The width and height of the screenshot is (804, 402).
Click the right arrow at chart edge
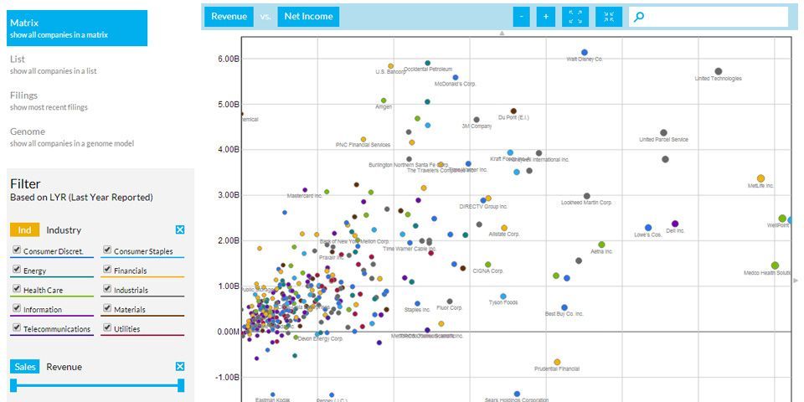pyautogui.click(x=796, y=281)
